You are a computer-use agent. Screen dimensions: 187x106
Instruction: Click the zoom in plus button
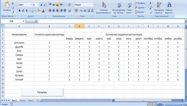click(183, 105)
